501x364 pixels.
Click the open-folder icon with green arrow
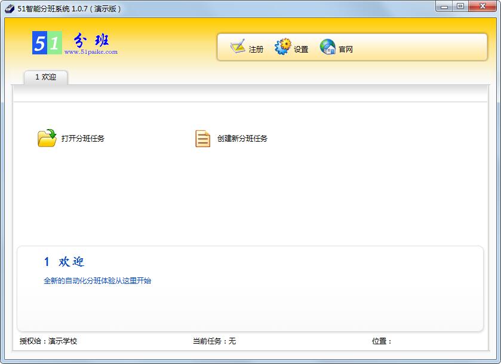tap(47, 138)
